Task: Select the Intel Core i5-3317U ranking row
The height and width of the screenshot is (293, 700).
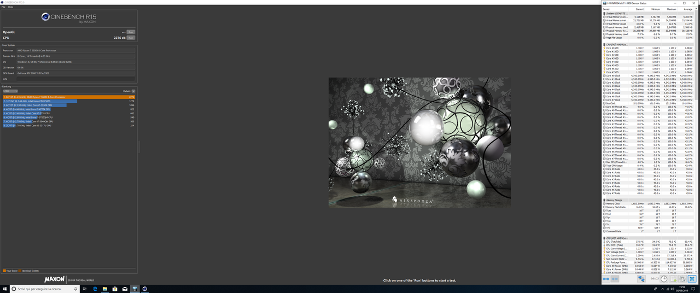Action: click(69, 126)
